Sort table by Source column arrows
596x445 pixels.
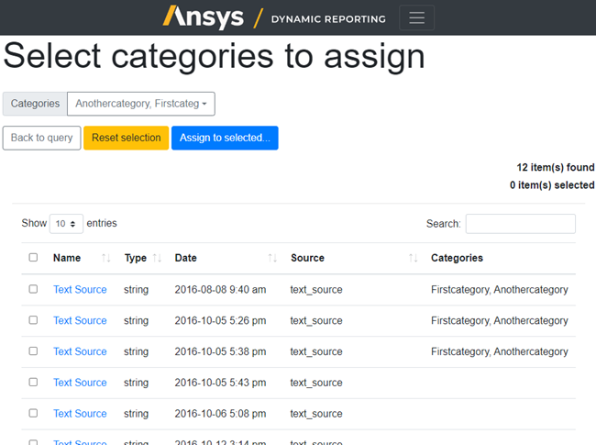click(414, 258)
